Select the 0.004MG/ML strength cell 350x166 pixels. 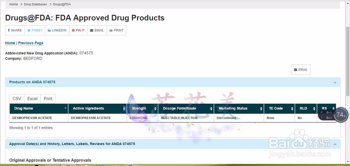click(142, 118)
